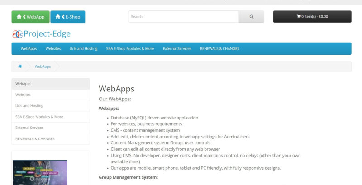This screenshot has height=185, width=362.
Task: Open SBA E-Shop Modules & More navbar menu
Action: (x=130, y=49)
